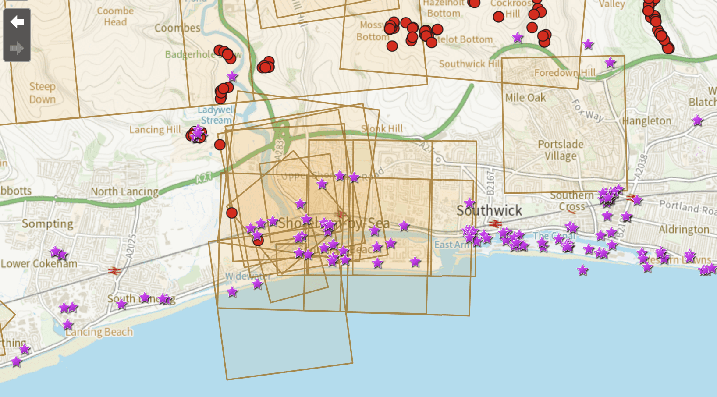The width and height of the screenshot is (717, 397).
Task: Click purple star north-west of Foredown Hill near Valley
Action: pos(588,44)
